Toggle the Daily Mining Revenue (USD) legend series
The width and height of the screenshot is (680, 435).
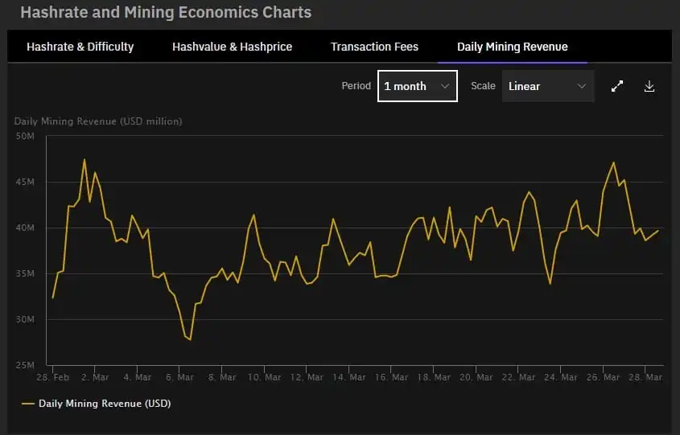[104, 403]
